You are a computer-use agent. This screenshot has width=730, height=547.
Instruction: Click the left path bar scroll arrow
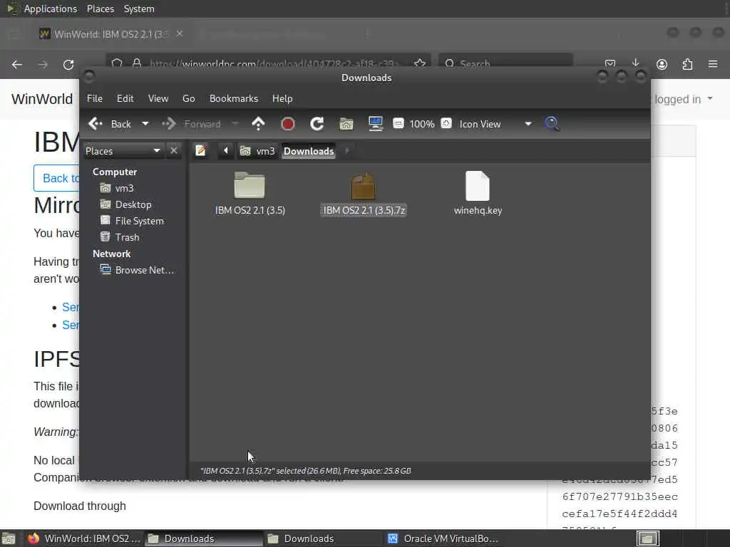click(x=226, y=151)
